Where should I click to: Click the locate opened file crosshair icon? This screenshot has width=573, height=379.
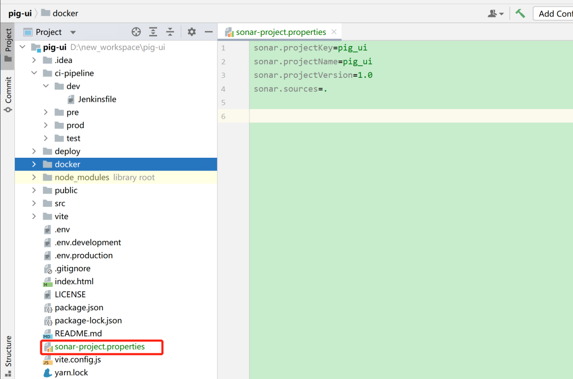(136, 32)
